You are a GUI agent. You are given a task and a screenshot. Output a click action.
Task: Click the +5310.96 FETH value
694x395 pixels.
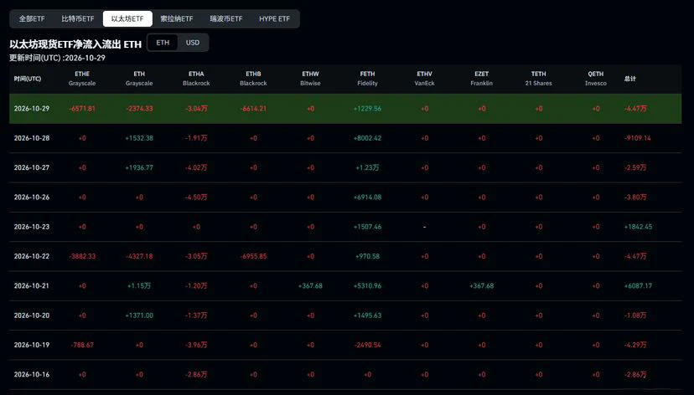(367, 286)
